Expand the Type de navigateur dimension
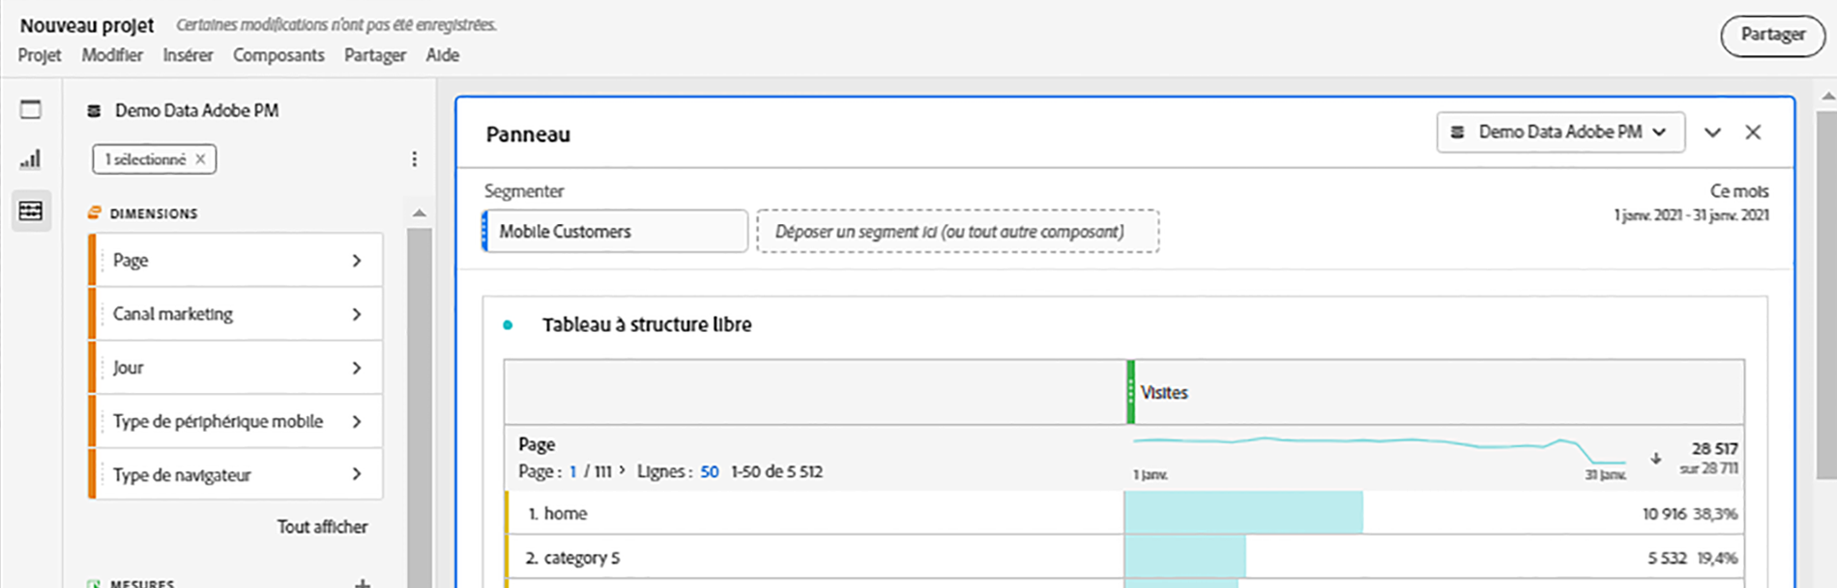Image resolution: width=1837 pixels, height=588 pixels. (x=357, y=474)
